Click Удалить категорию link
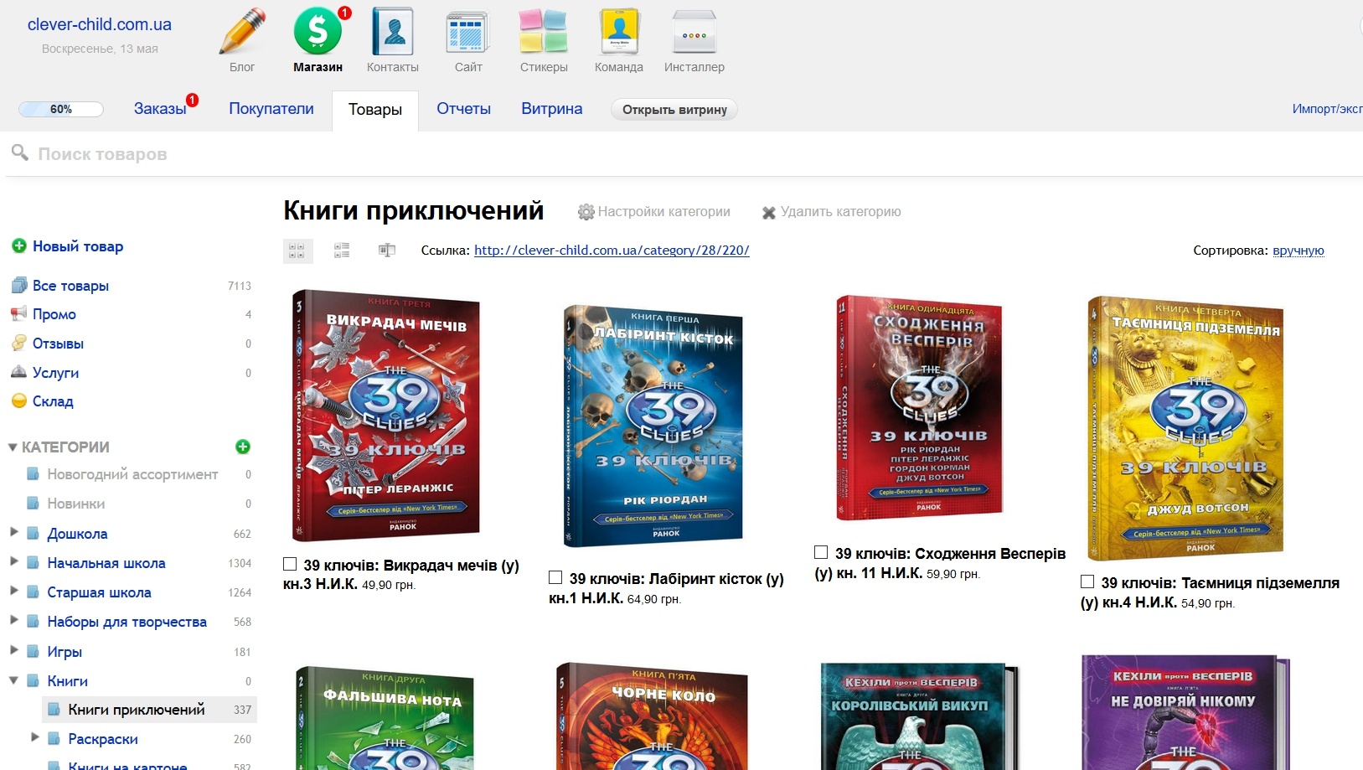The width and height of the screenshot is (1363, 770). click(x=841, y=212)
